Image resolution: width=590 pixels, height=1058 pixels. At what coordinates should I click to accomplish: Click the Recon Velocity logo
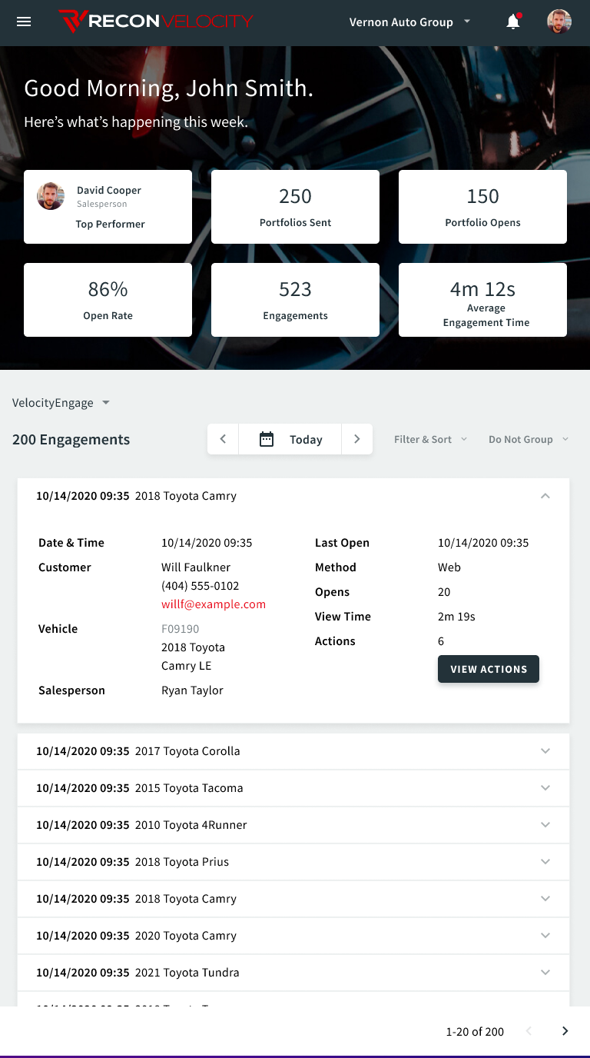click(x=156, y=22)
